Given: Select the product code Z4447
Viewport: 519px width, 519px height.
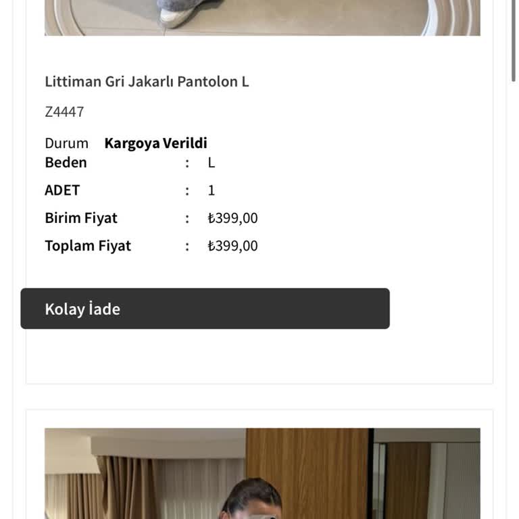Looking at the screenshot, I should click(64, 112).
